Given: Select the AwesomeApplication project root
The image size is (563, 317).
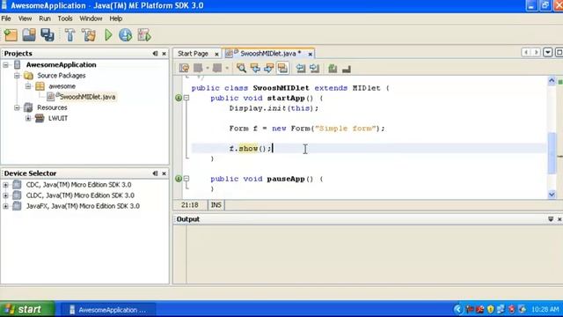Looking at the screenshot, I should 61,64.
